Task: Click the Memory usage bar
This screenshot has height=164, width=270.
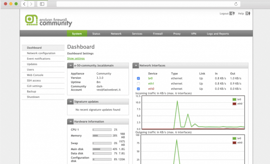Action: (x=102, y=136)
